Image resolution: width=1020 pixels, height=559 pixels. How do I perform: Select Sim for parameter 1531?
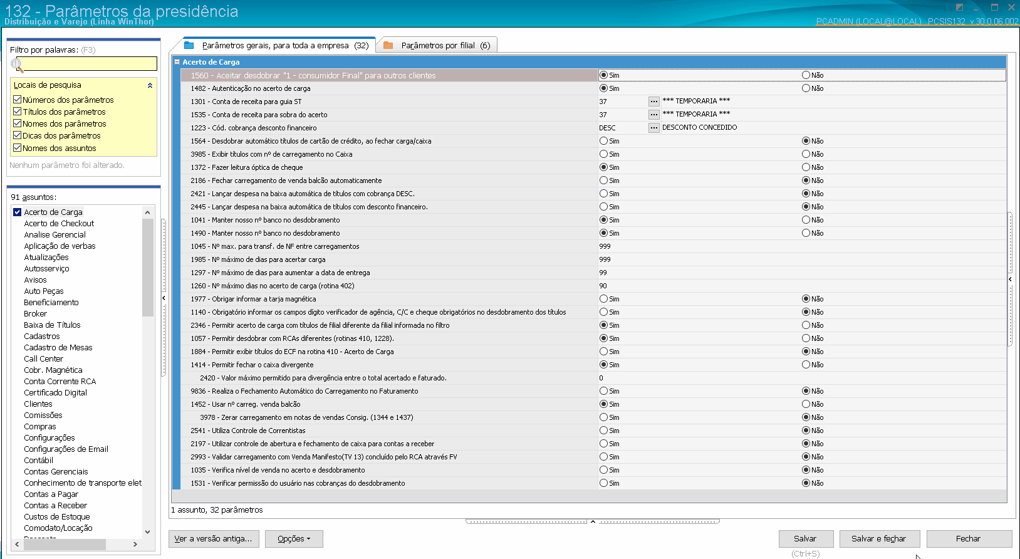tap(603, 483)
